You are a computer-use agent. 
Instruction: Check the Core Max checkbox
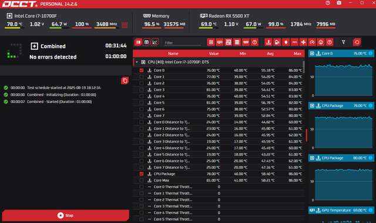click(x=142, y=180)
